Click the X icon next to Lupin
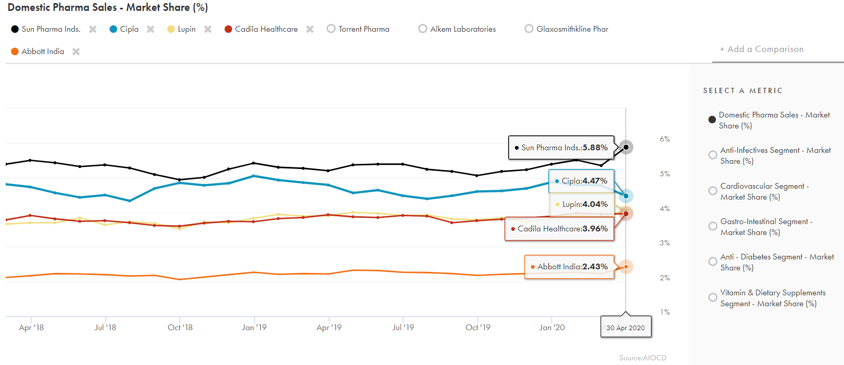844x365 pixels. [208, 29]
